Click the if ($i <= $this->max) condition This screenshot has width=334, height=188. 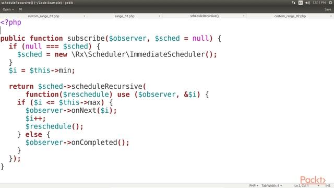(61, 102)
